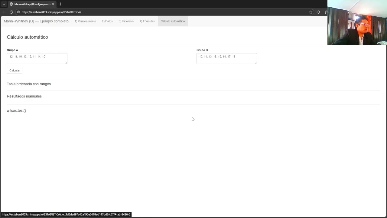Image resolution: width=387 pixels, height=218 pixels.
Task: Select the Cálculo automático tab
Action: [x=173, y=21]
